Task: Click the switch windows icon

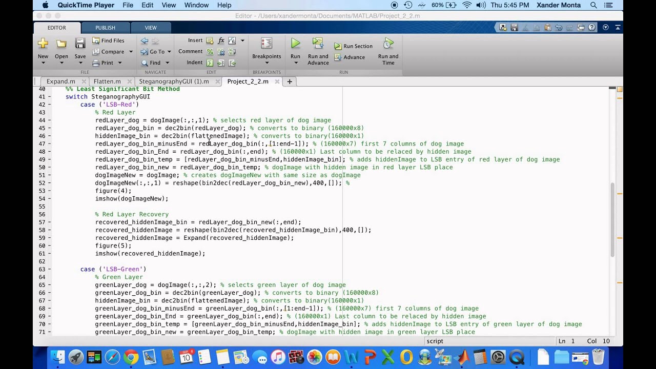Action: (581, 28)
